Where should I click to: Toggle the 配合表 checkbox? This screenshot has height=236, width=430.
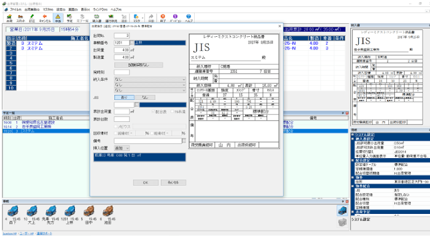(x=154, y=112)
